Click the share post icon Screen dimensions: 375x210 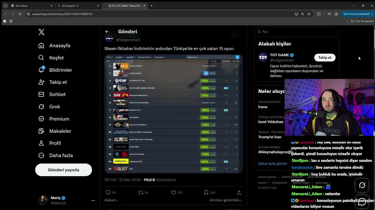point(239,192)
